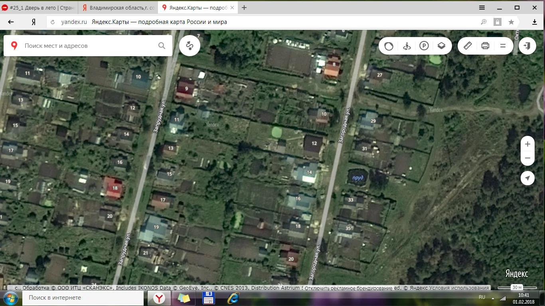Click the search magnifier in the map search box
The width and height of the screenshot is (545, 306).
[162, 46]
